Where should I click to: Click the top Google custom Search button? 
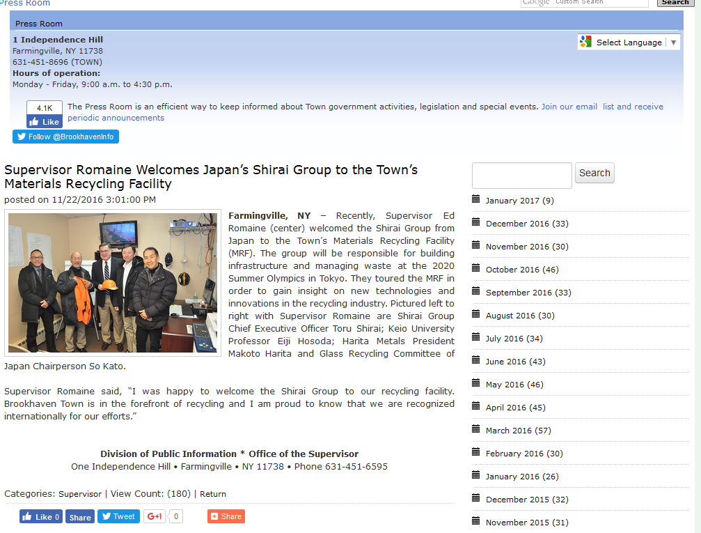pos(675,2)
